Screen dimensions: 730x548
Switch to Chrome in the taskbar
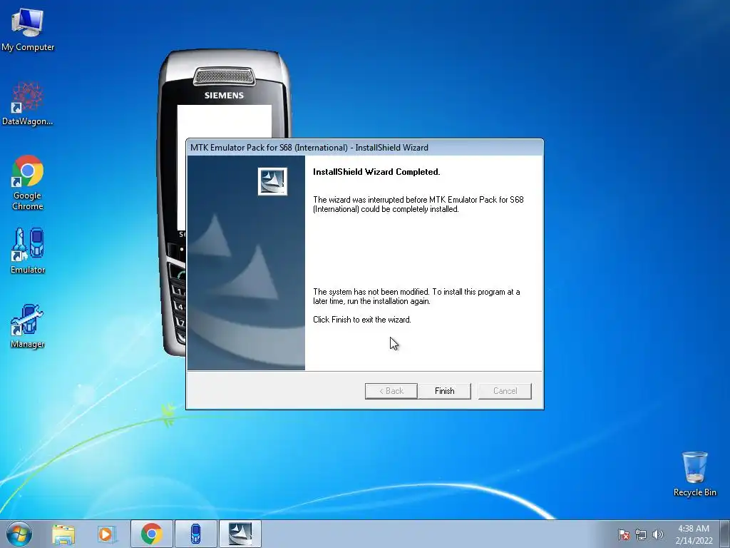[x=151, y=534]
